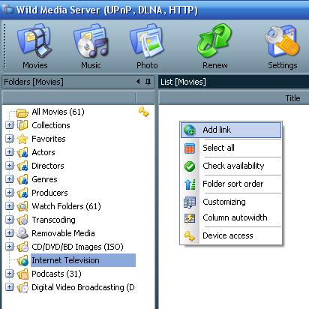This screenshot has width=309, height=309.
Task: Select the Removable Media label
Action: coord(63,233)
